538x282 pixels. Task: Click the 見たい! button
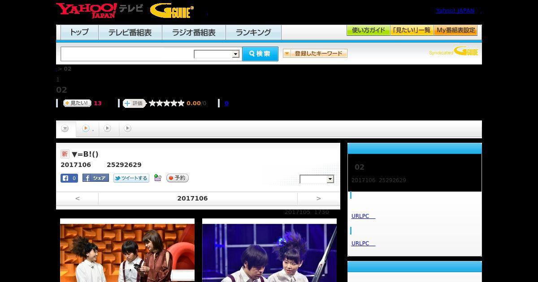point(77,103)
